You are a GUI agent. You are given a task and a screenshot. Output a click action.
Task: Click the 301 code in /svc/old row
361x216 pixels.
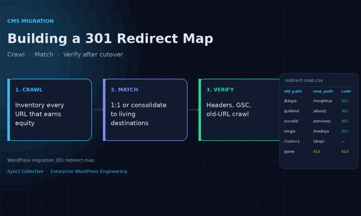345,121
